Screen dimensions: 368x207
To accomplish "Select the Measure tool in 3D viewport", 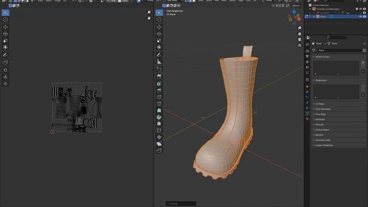I will click(159, 62).
